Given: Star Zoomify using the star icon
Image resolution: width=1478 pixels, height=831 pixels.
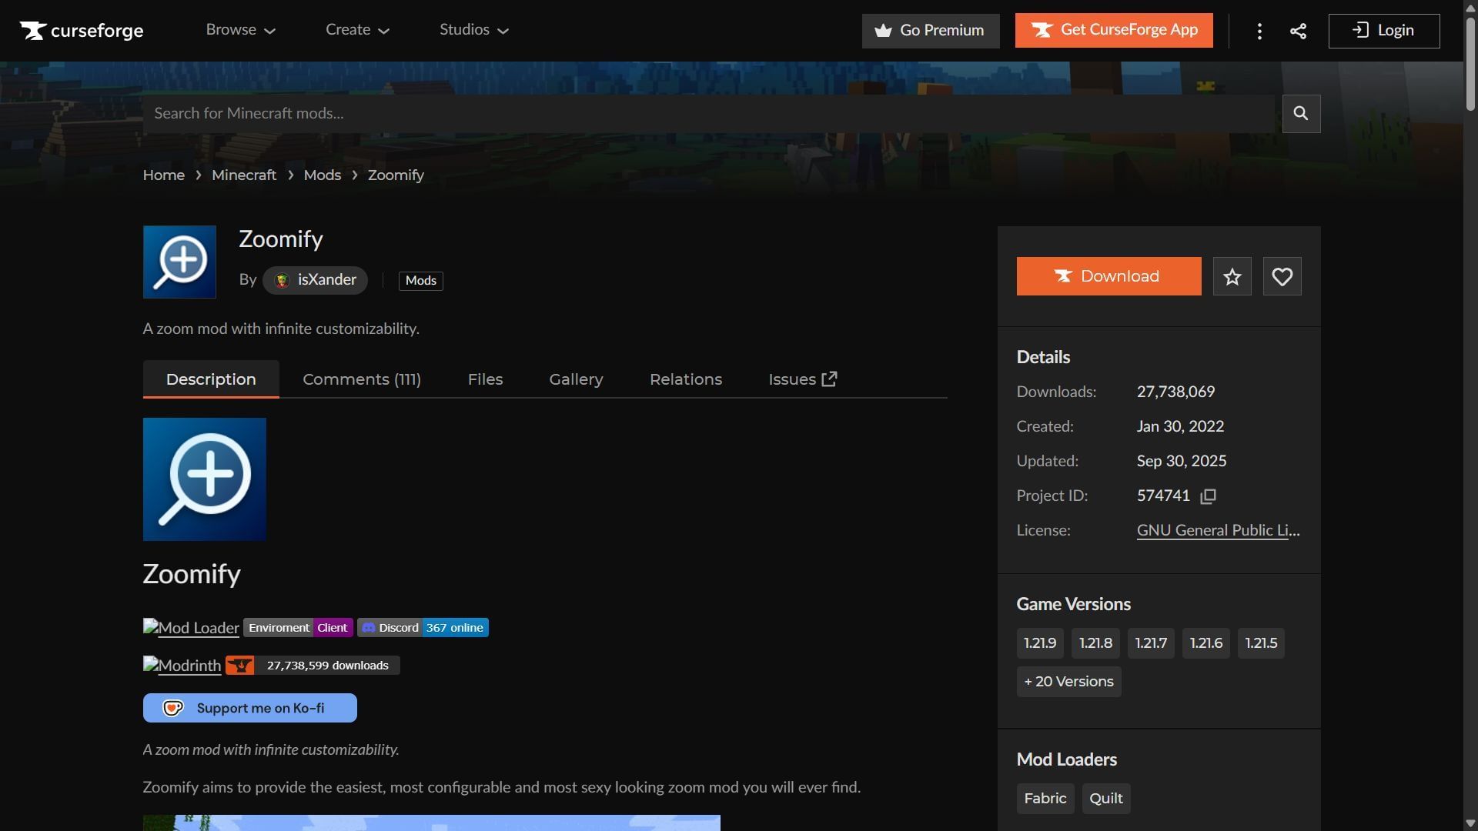Looking at the screenshot, I should (x=1232, y=275).
